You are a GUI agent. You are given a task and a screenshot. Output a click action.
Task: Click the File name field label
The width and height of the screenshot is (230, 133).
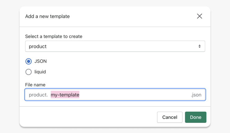(35, 85)
